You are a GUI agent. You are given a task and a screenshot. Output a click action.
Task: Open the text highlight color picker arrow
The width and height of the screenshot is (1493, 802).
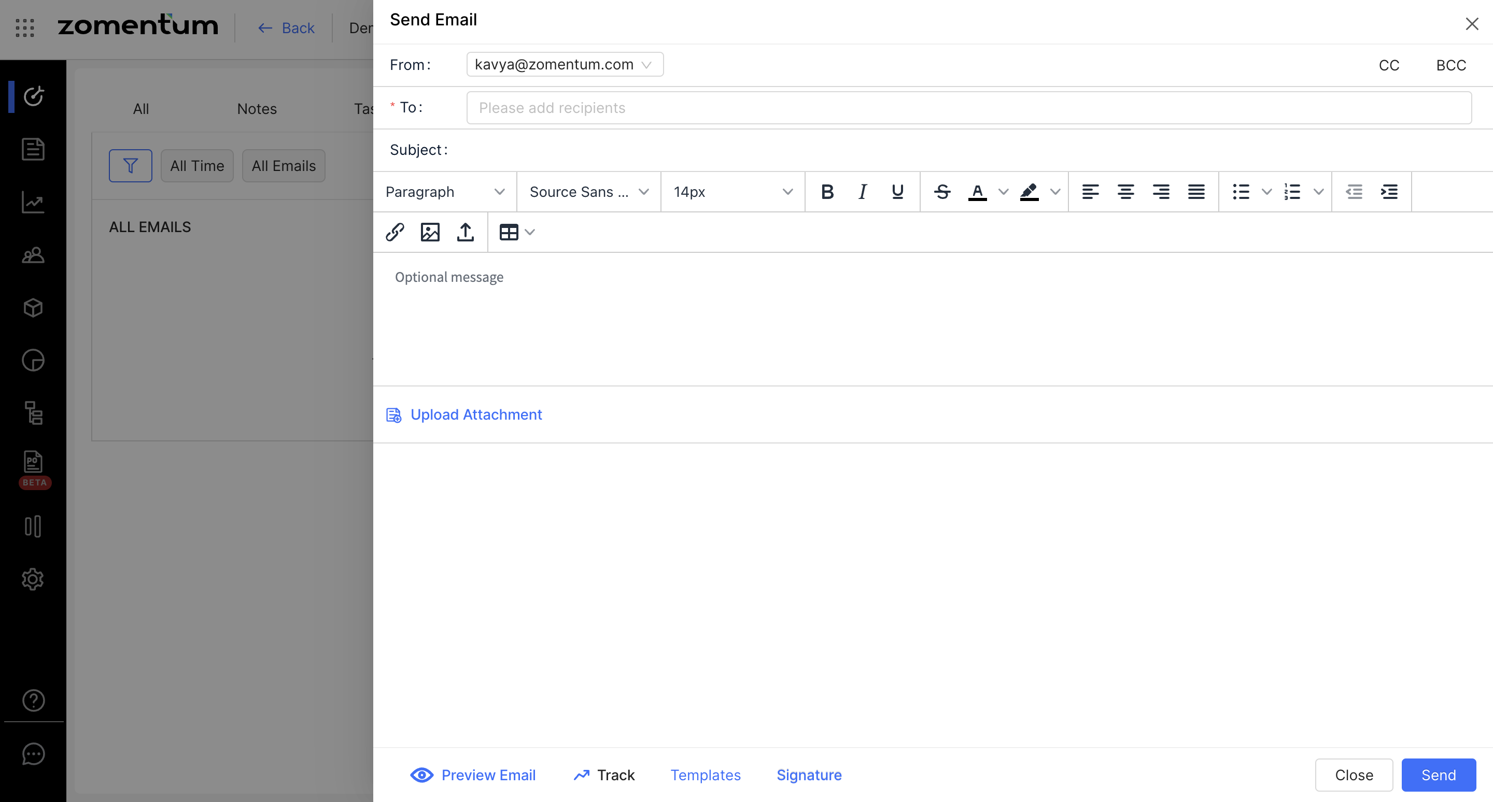pyautogui.click(x=1055, y=192)
